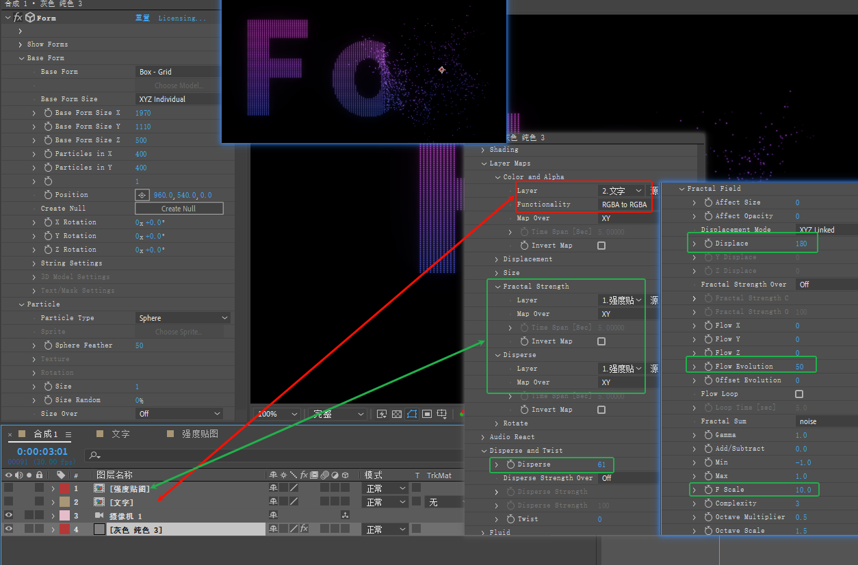Click region of interest icon in viewer
The image size is (858, 565).
coord(427,414)
